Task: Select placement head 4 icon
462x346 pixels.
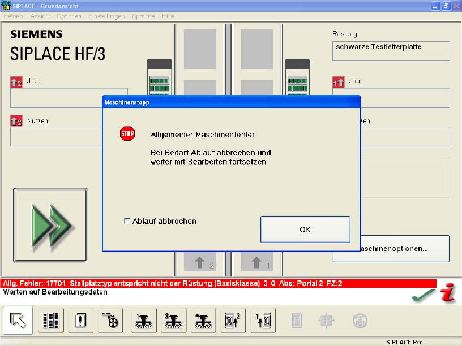Action: click(x=203, y=320)
